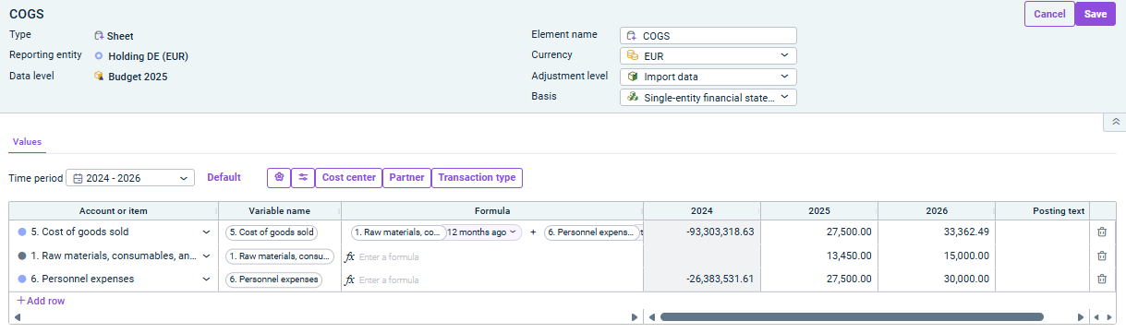The height and width of the screenshot is (333, 1126).
Task: Click variable name chip 5. Cost of goods sold
Action: [272, 232]
